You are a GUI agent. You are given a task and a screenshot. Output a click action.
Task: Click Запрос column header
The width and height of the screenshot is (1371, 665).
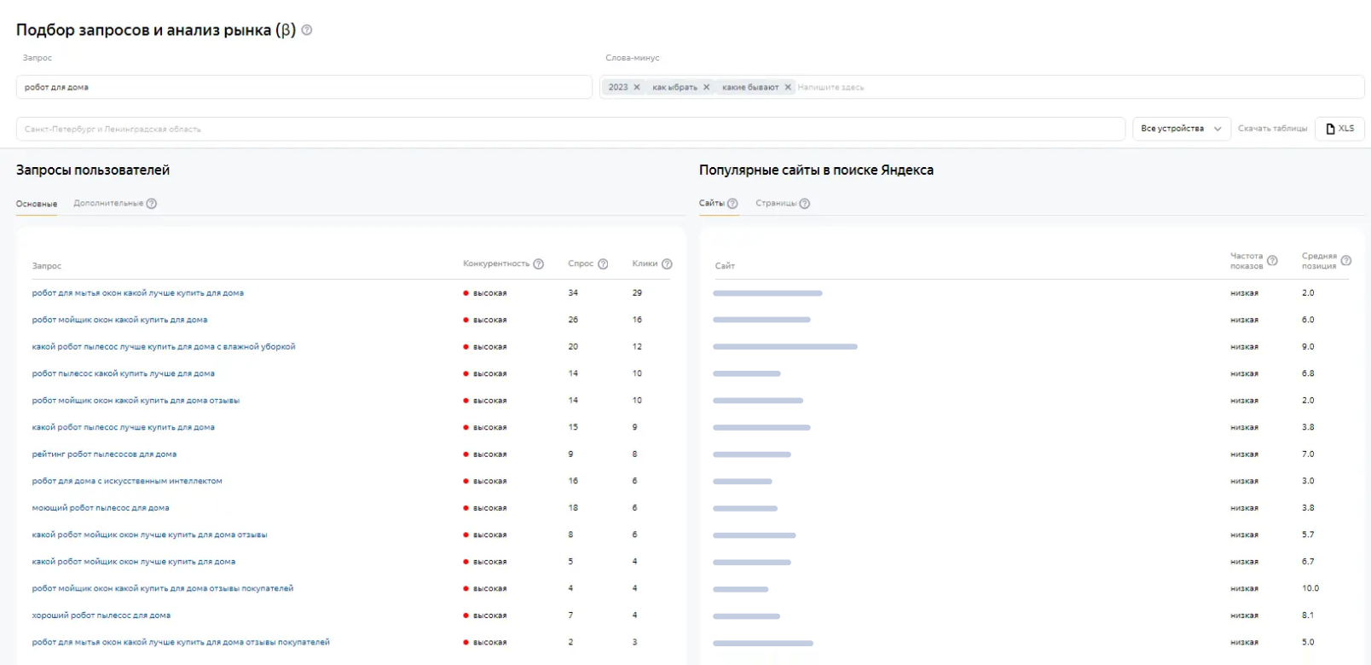47,266
